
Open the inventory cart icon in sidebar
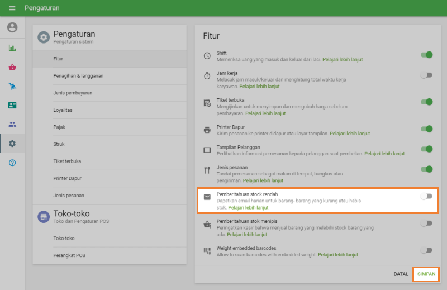pyautogui.click(x=12, y=86)
